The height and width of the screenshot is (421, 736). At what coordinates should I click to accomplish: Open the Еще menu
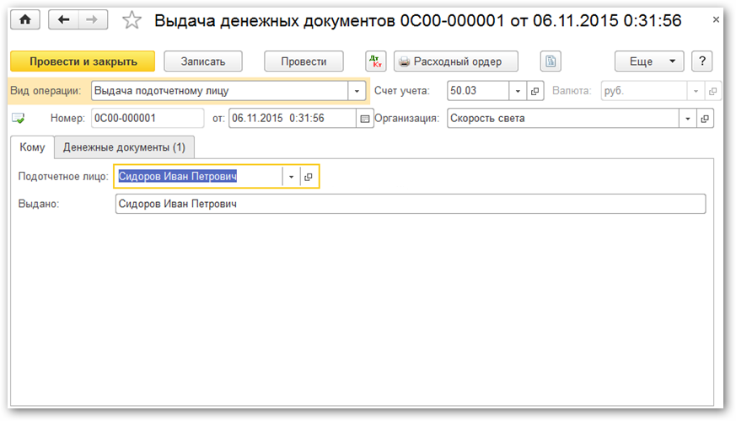click(649, 61)
